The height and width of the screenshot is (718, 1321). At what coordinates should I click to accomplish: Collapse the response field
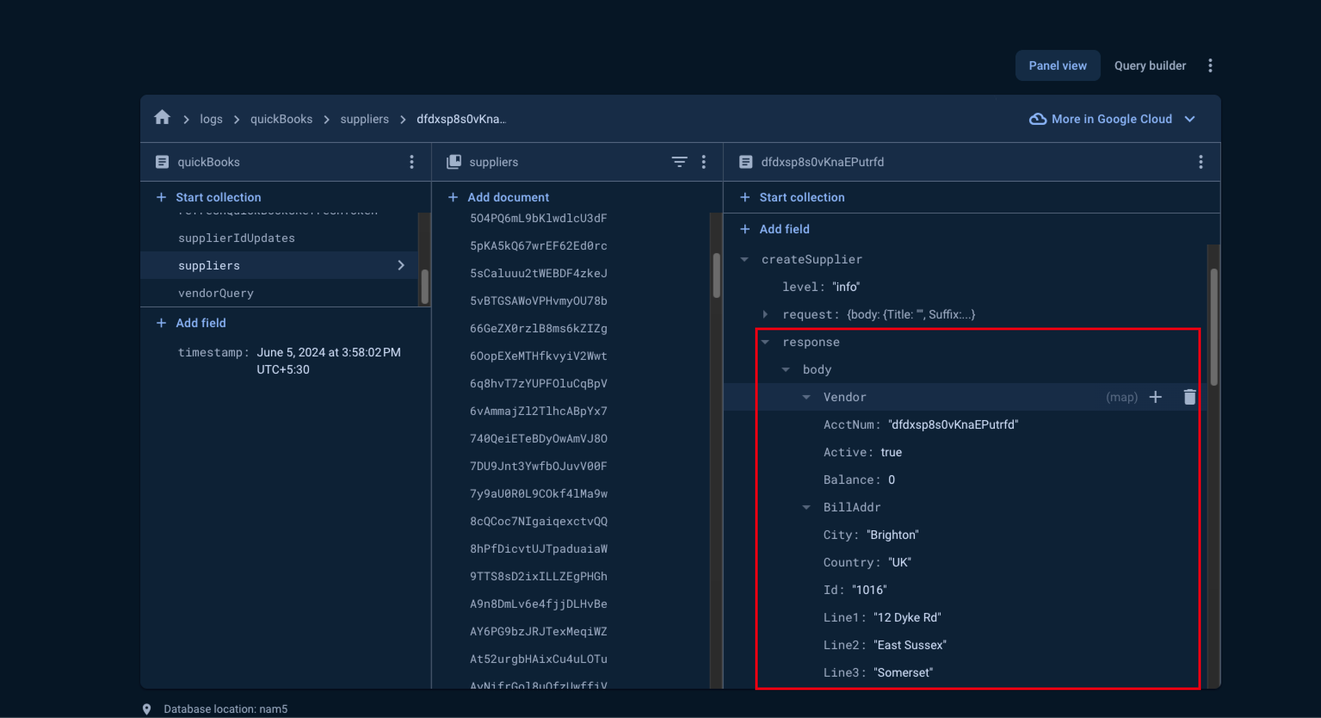coord(765,342)
